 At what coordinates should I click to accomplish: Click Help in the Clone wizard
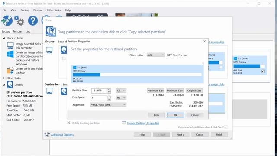coord(142,135)
